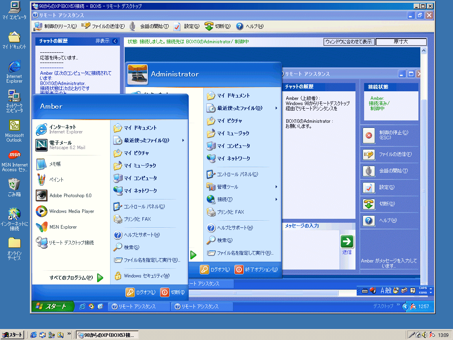Screen dimensions: 453x340
Task: Click ウィンドウに合わせて表示 button
Action: (349, 42)
